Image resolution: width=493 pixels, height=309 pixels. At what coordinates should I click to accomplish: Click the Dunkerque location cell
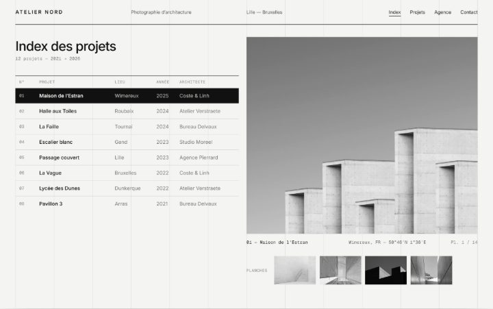[x=127, y=188]
